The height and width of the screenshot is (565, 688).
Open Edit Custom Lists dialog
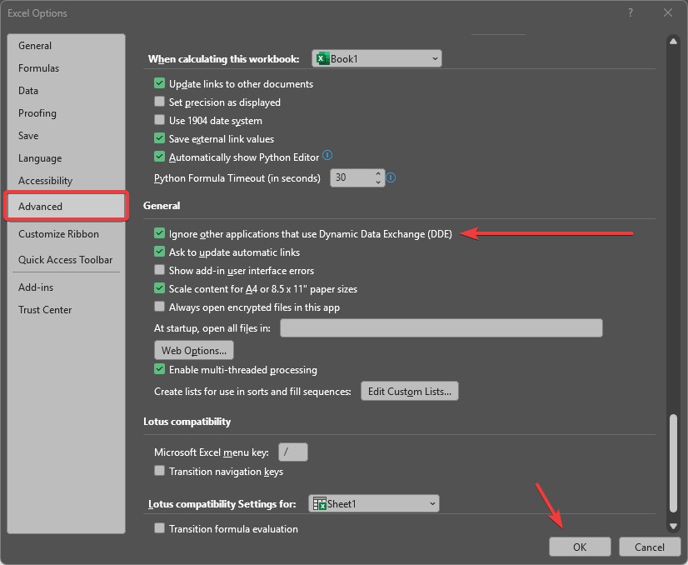pyautogui.click(x=409, y=391)
